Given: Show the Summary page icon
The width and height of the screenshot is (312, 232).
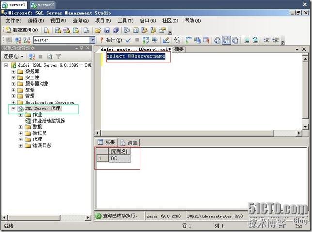Looking at the screenshot, I should pos(136,30).
